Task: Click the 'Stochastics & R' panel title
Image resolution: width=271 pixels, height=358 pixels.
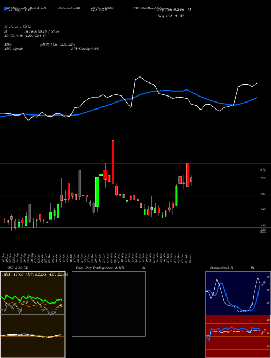Action: tap(222, 268)
